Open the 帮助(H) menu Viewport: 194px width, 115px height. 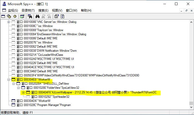86,11
